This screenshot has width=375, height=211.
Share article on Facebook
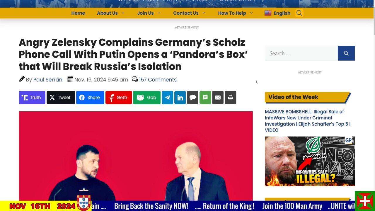[90, 98]
